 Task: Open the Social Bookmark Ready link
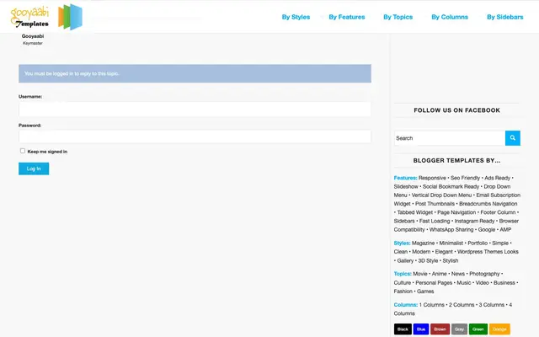pyautogui.click(x=451, y=186)
